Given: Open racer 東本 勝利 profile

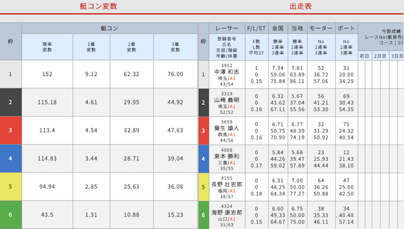Looking at the screenshot, I should pyautogui.click(x=227, y=157).
